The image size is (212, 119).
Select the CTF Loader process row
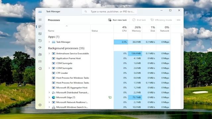[108, 73]
